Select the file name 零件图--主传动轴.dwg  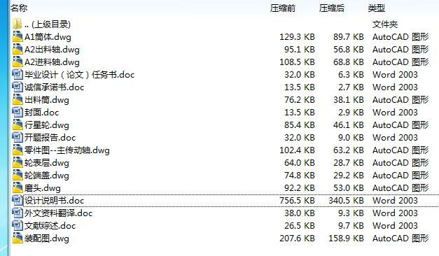[x=67, y=150]
